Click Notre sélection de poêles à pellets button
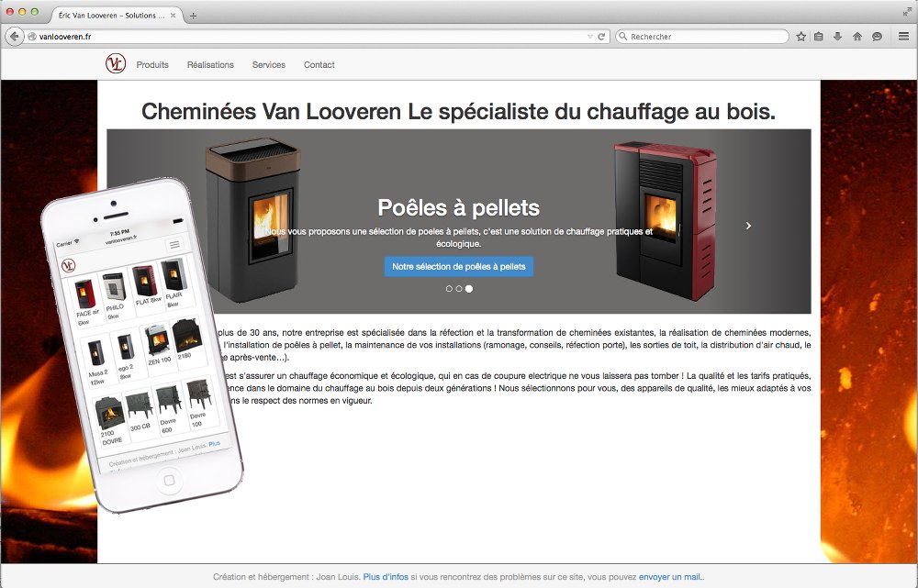The width and height of the screenshot is (918, 588). click(459, 266)
